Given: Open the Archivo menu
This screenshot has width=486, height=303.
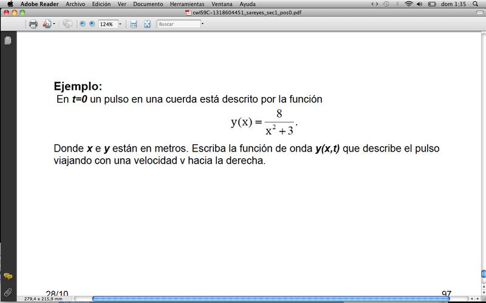Looking at the screenshot, I should (x=75, y=4).
